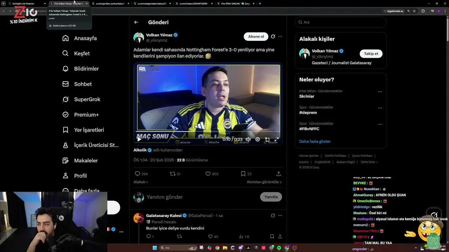Switch to x.com/gundem_turkce browser tab
Viewport: 449px width, 252px height.
point(110,3)
